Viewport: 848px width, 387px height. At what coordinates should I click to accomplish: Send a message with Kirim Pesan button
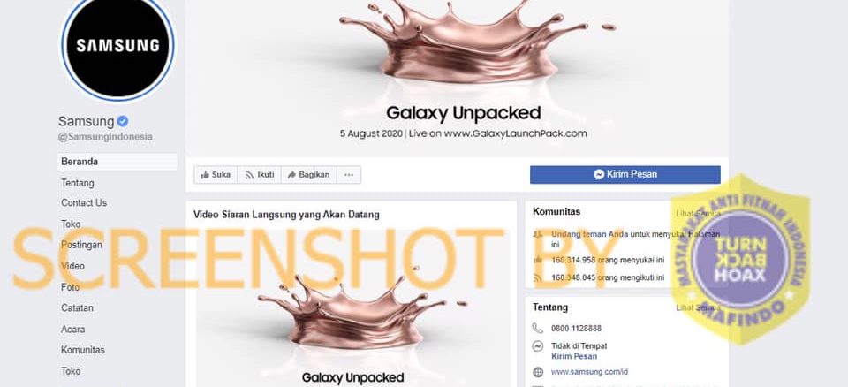pos(625,174)
